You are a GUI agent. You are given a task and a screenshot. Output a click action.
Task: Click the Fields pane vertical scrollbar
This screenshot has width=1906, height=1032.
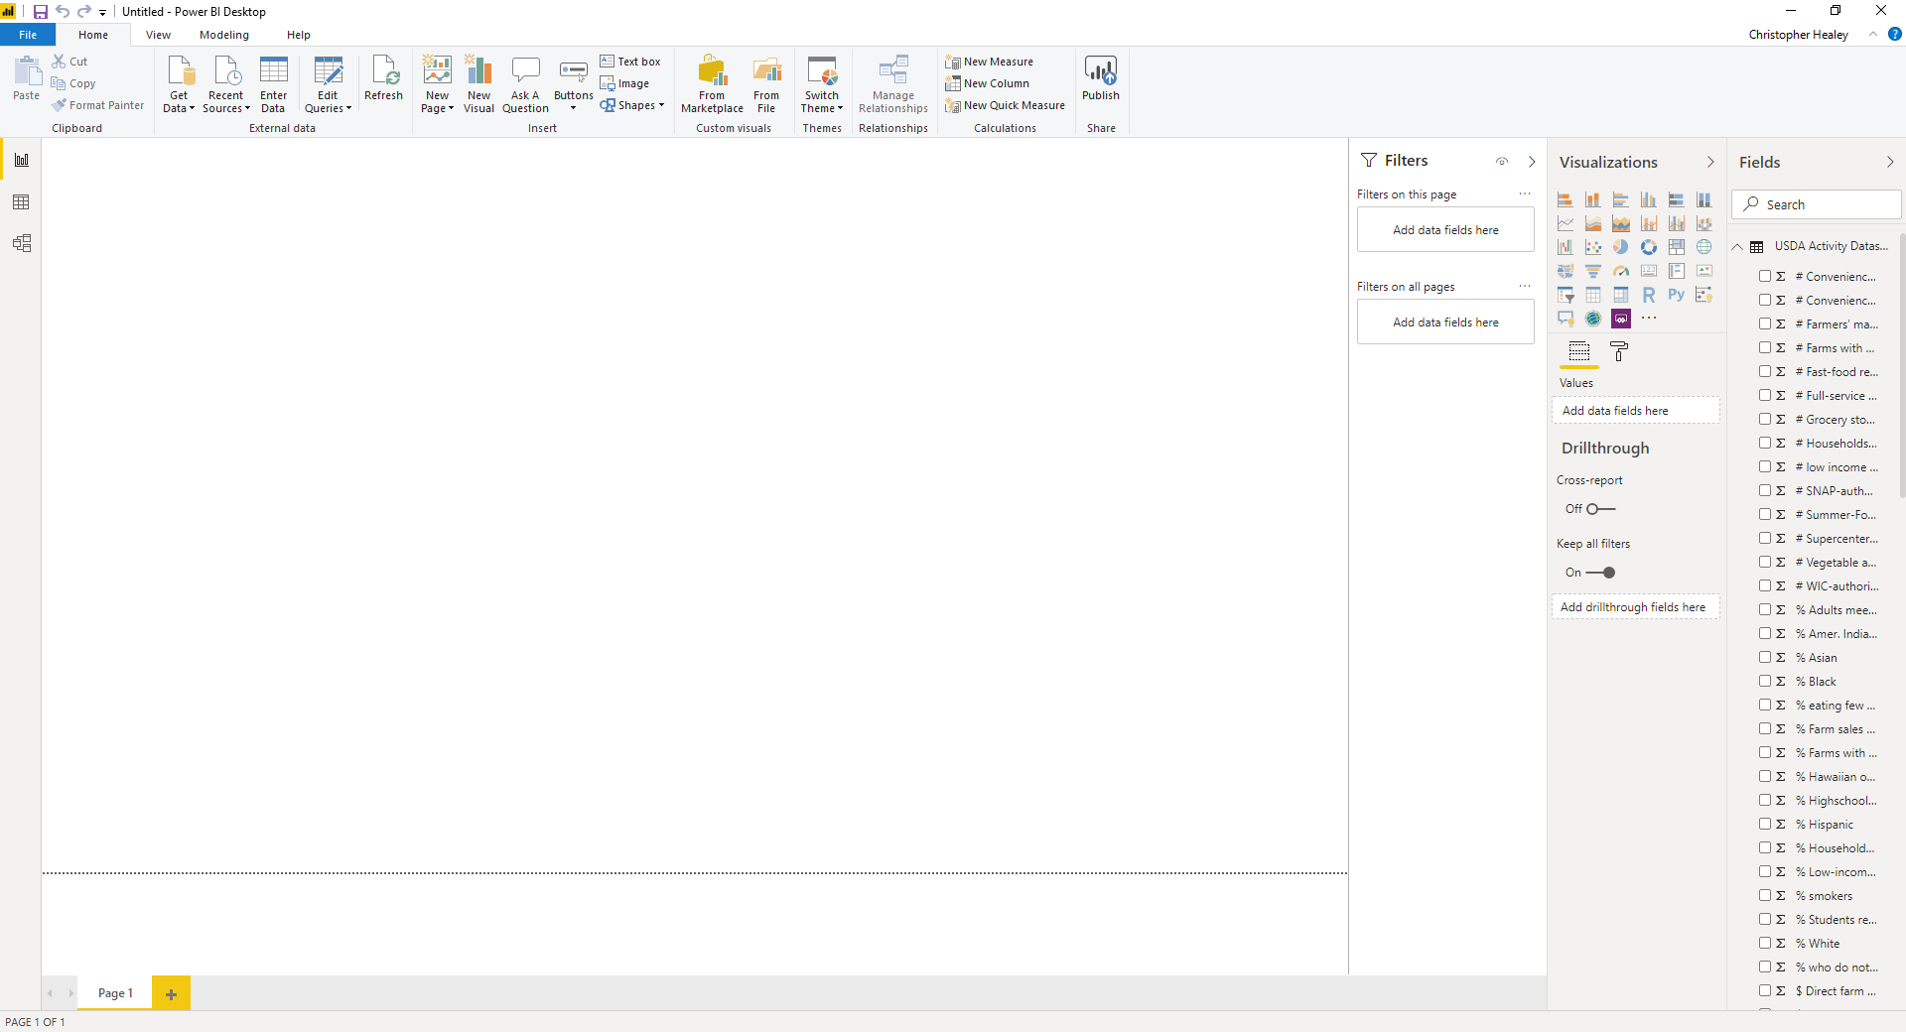click(1902, 365)
